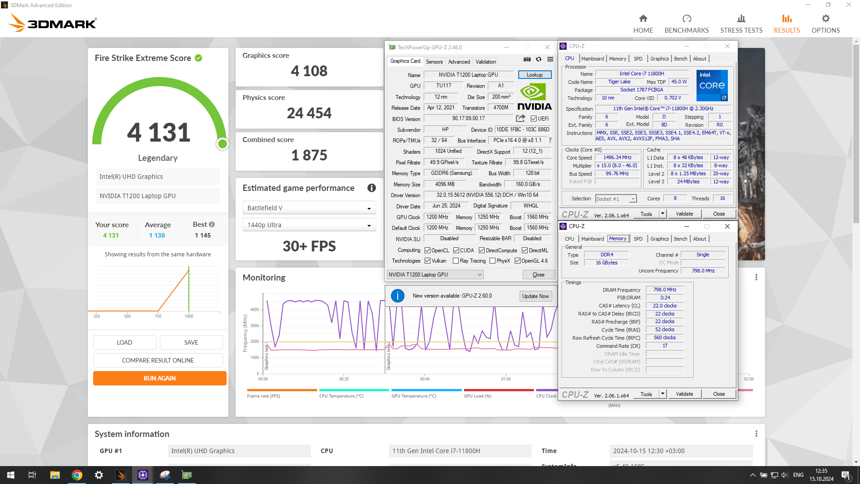
Task: Click SAVE button
Action: [191, 342]
